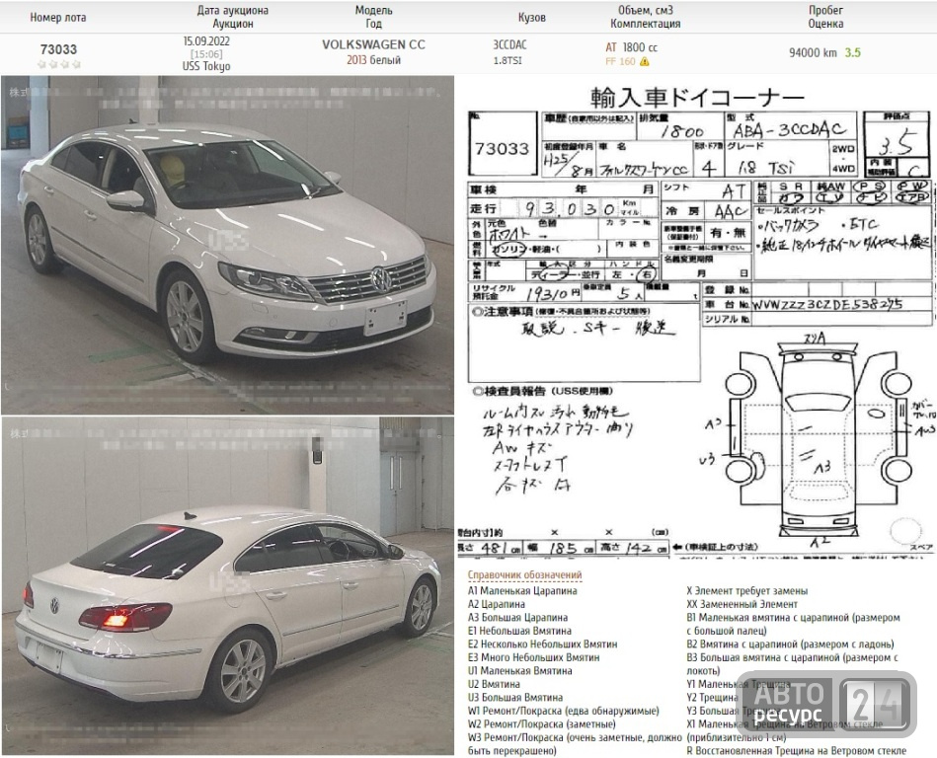Open the rear view photo of the white Volkswagen
937x758 pixels.
click(227, 586)
